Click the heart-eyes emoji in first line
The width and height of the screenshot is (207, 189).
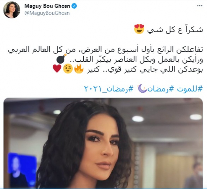(x=139, y=29)
